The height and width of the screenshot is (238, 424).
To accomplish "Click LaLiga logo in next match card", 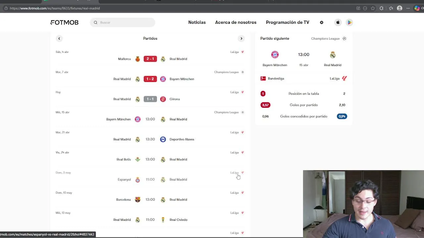I will 344,79.
